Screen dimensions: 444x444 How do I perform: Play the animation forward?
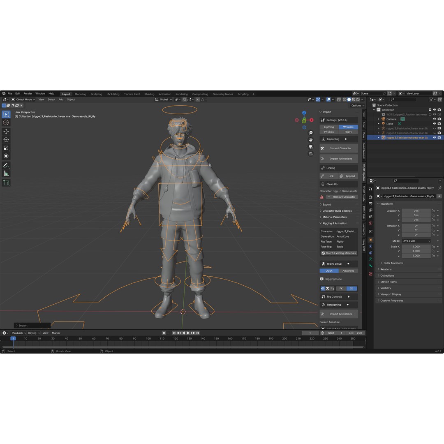coord(188,333)
